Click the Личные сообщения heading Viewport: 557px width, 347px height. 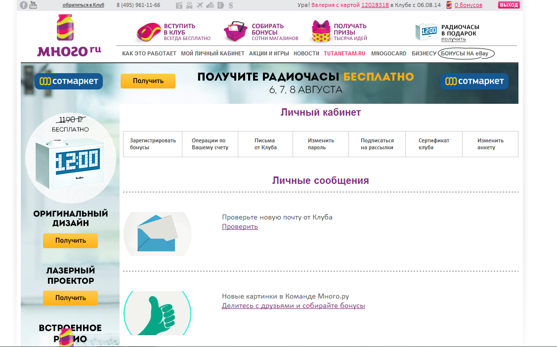(320, 180)
